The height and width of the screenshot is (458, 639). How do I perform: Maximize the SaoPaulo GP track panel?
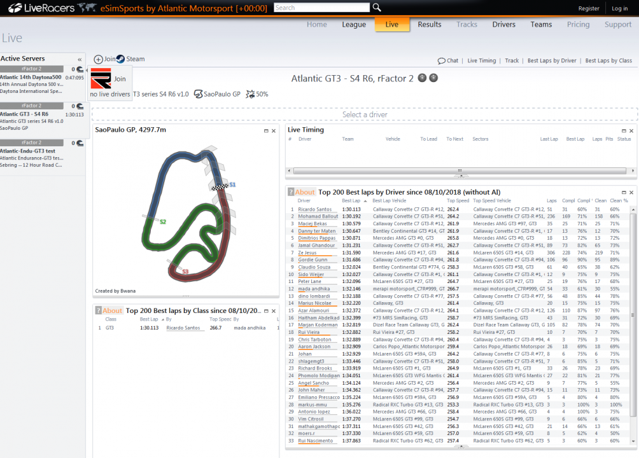266,131
